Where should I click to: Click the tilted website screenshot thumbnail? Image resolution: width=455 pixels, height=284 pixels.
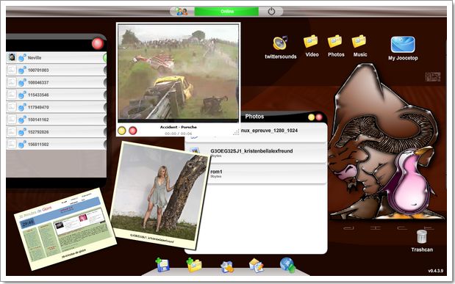tap(65, 229)
